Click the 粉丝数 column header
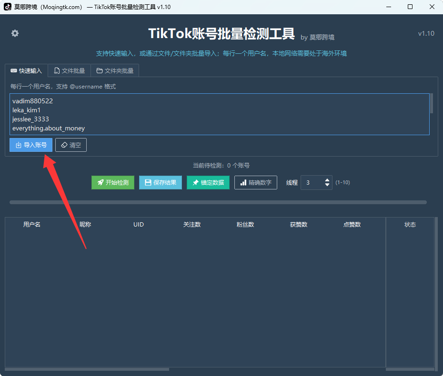The height and width of the screenshot is (376, 443). click(245, 225)
